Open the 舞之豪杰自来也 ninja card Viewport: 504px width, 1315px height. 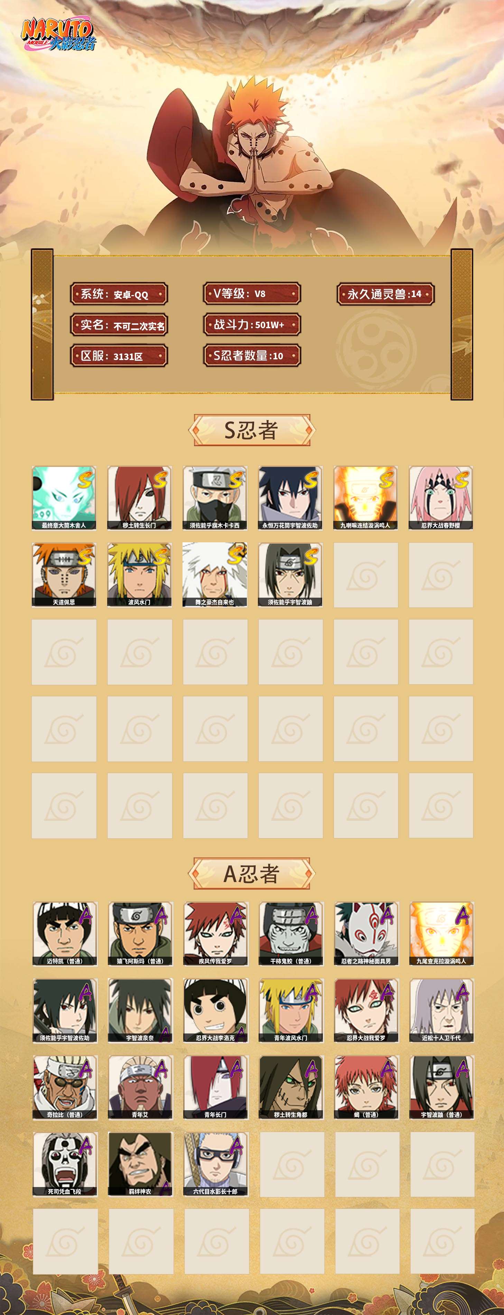pyautogui.click(x=215, y=574)
